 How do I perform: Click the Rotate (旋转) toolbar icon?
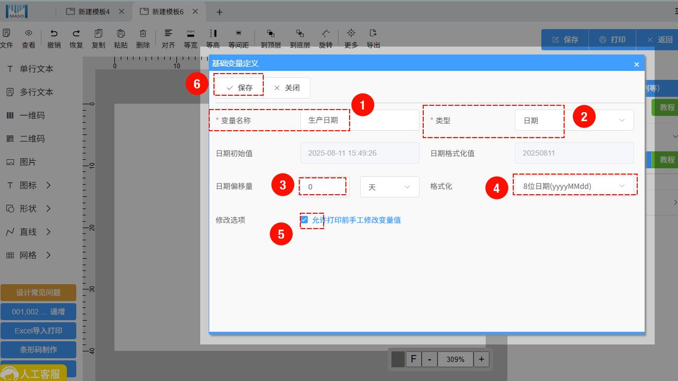click(326, 34)
